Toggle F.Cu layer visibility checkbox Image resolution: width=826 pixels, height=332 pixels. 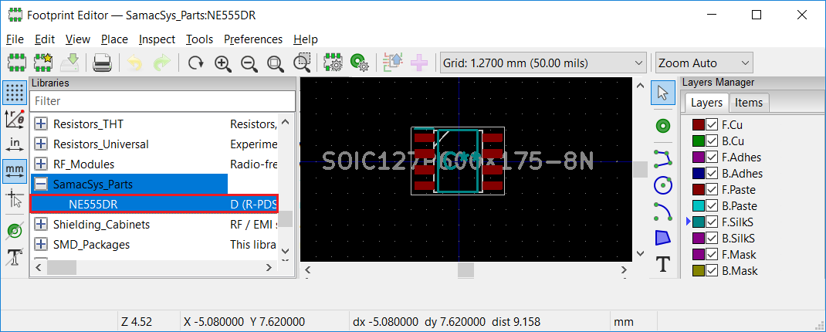712,125
